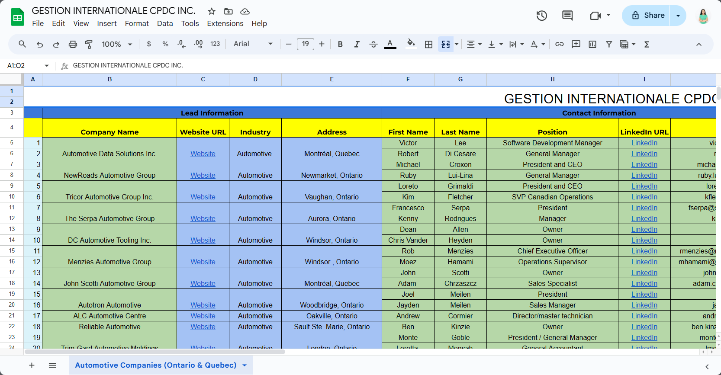Decrease decimal places
The height and width of the screenshot is (375, 721).
[182, 44]
